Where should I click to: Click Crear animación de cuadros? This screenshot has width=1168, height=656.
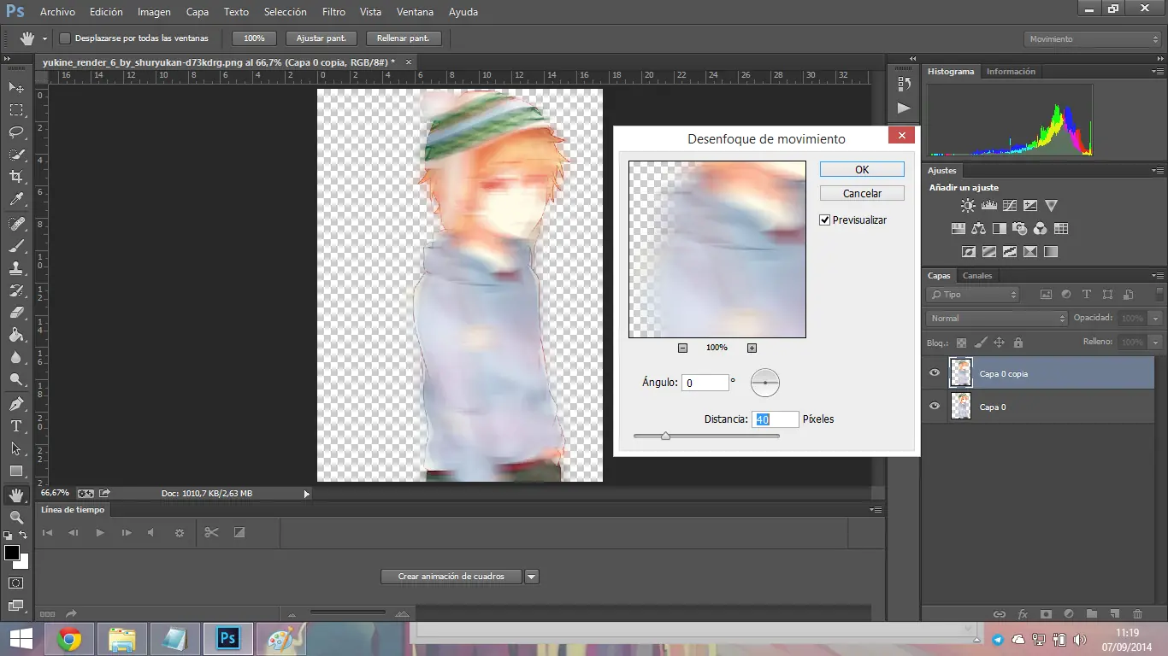(451, 577)
